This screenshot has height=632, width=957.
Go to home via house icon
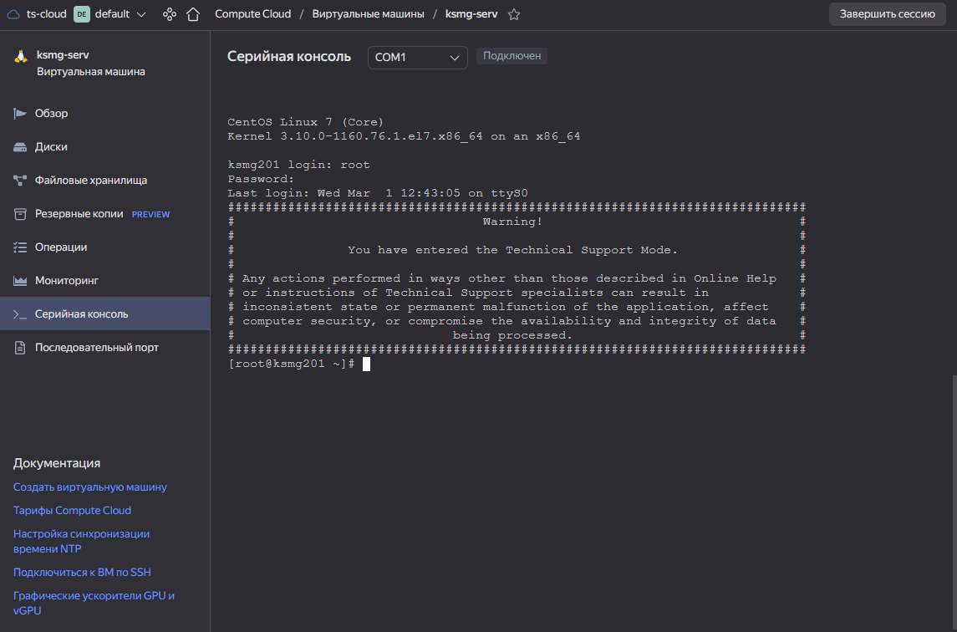[193, 14]
